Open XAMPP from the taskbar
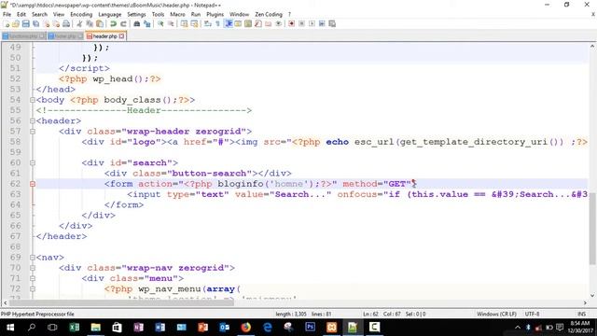Image resolution: width=597 pixels, height=336 pixels. 332,327
